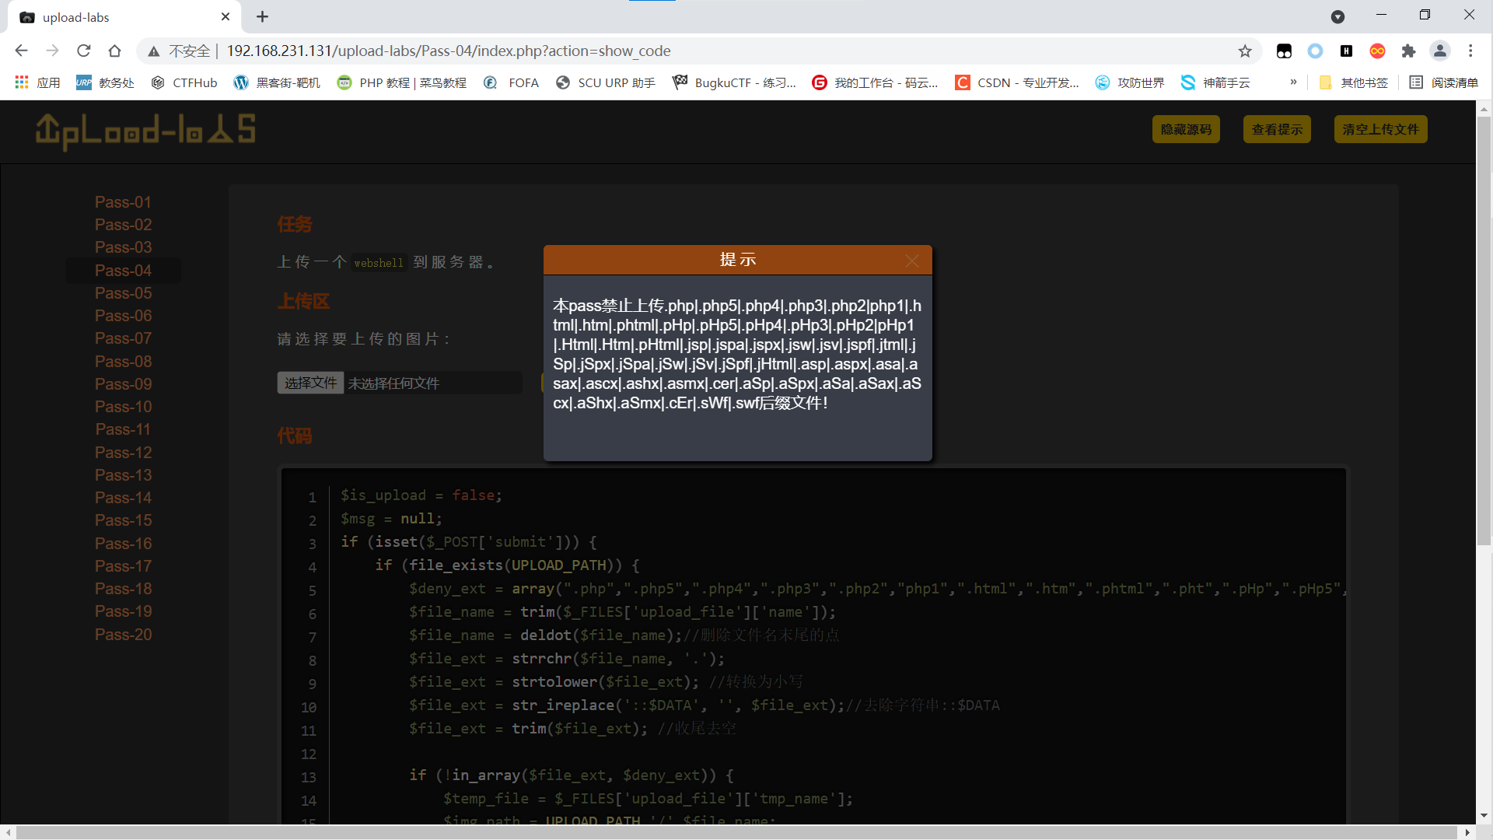
Task: Open Pass-16 in the sidebar
Action: (x=123, y=544)
